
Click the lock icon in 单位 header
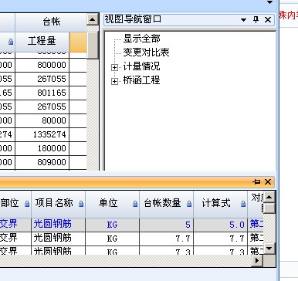[135, 204]
